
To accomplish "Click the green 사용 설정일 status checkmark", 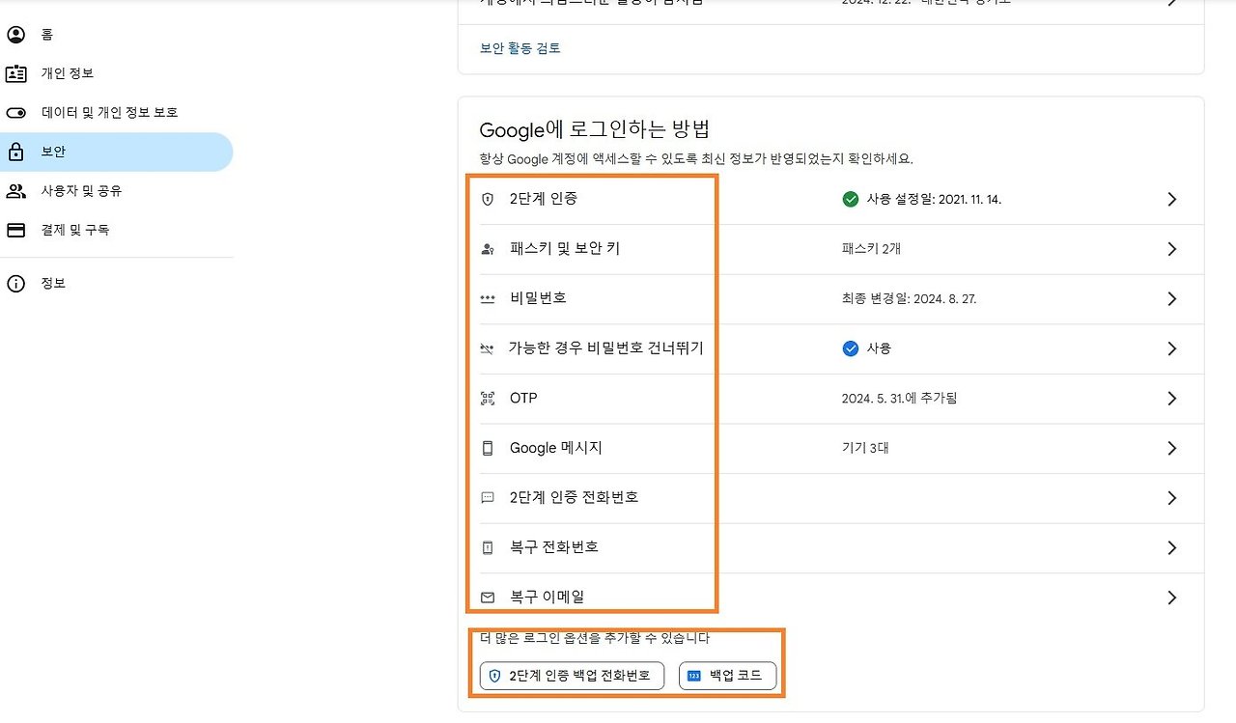I will pos(851,200).
